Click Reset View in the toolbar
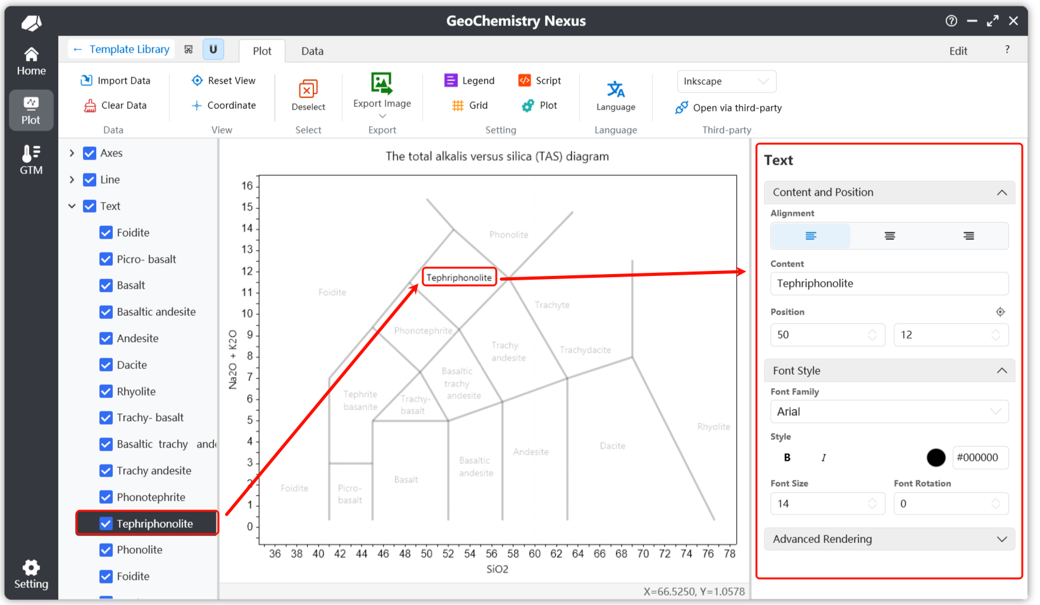Screen dimensions: 1040x605 pyautogui.click(x=223, y=80)
